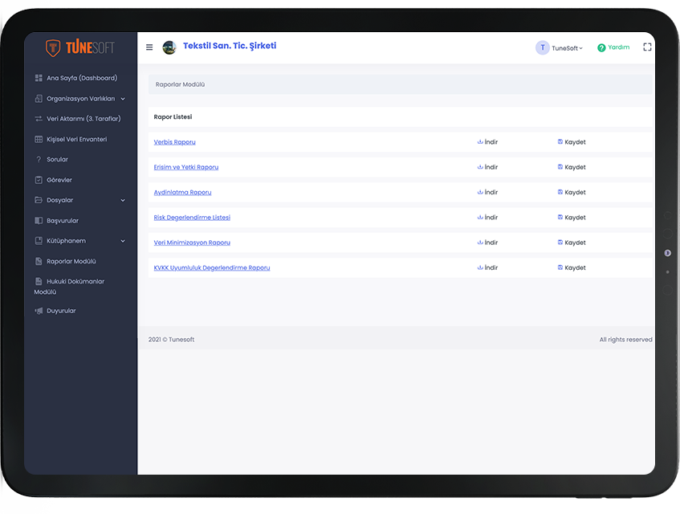Open Ana Sayfa (Dashboard) menu item

82,78
